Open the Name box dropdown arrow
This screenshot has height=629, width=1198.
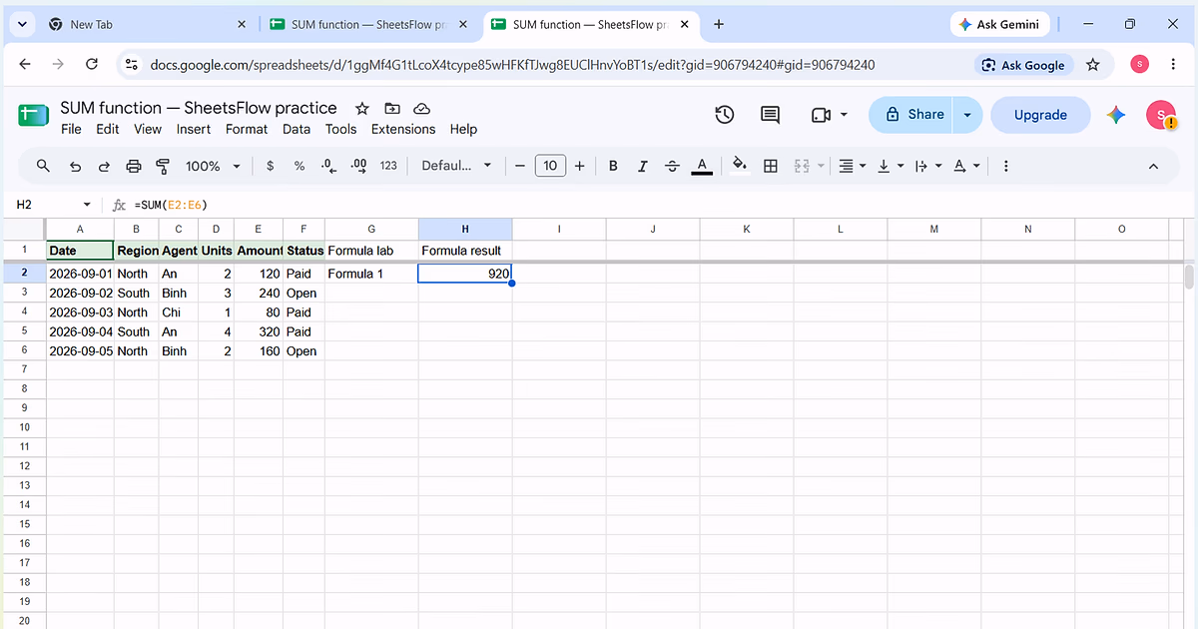point(88,205)
